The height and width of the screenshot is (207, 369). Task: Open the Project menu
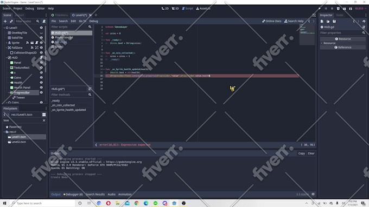(18, 9)
